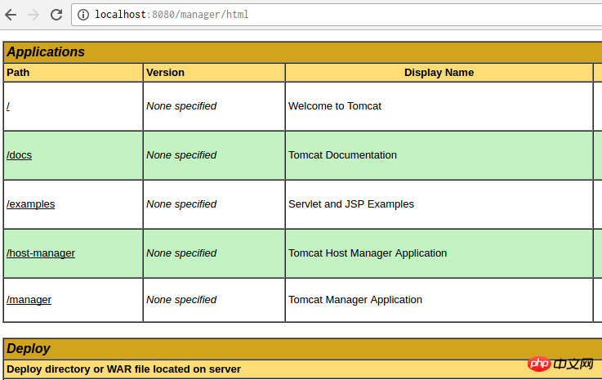Screen dimensions: 602x380
Task: Open the root "/" application link
Action: click(8, 106)
